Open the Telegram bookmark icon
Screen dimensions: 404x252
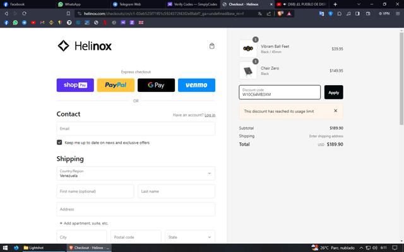coord(24,23)
